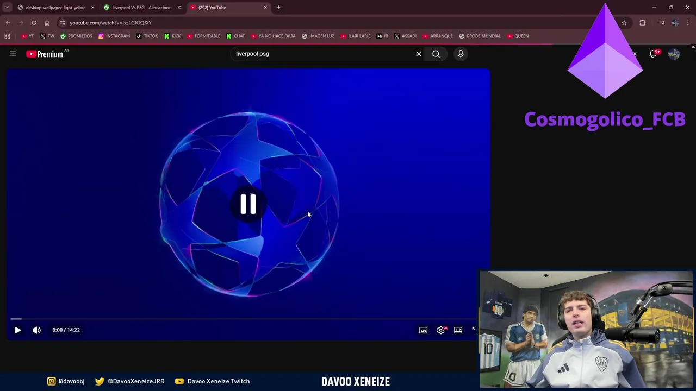Viewport: 696px width, 391px height.
Task: Open browser extensions puzzle icon
Action: 643,23
